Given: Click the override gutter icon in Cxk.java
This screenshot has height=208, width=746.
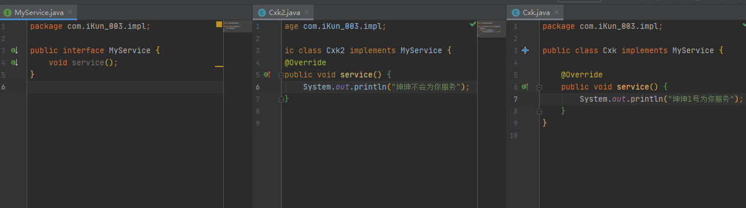Looking at the screenshot, I should point(525,87).
